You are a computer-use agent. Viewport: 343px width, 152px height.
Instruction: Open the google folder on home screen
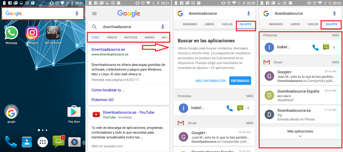11,112
